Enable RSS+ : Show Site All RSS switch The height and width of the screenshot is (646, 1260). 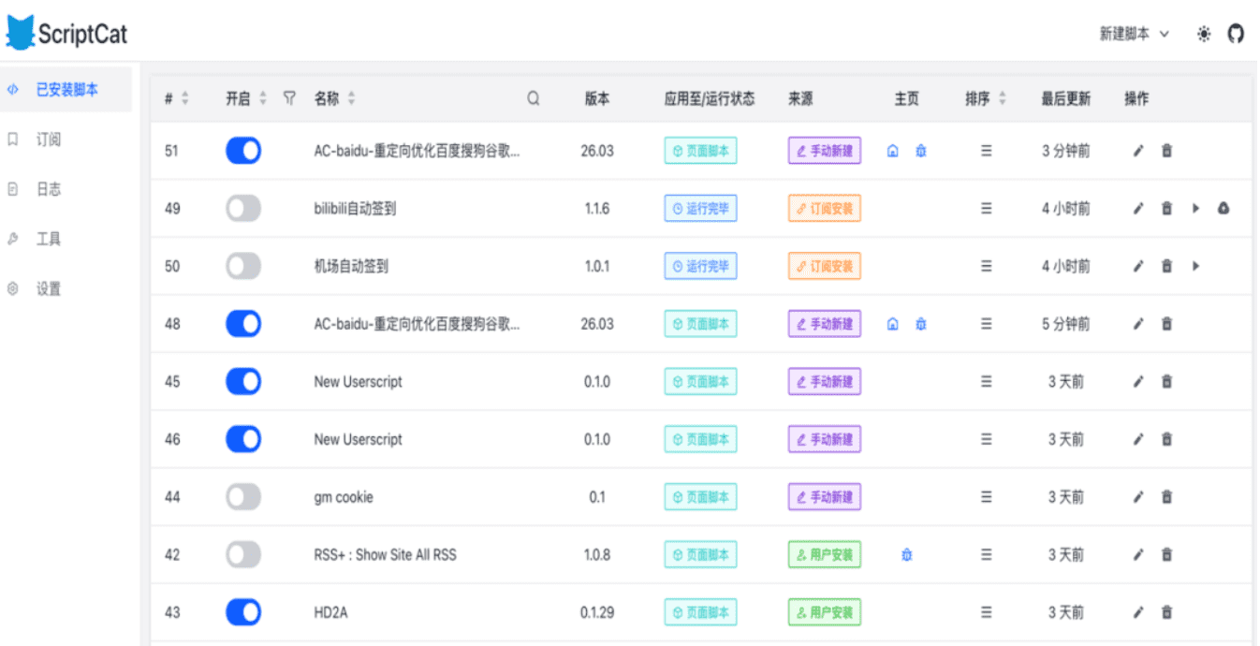pos(243,555)
